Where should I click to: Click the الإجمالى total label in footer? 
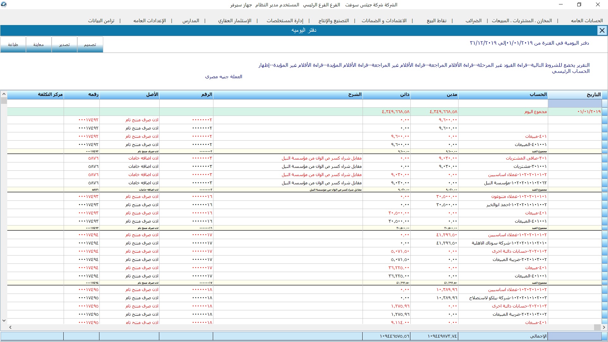(x=538, y=336)
